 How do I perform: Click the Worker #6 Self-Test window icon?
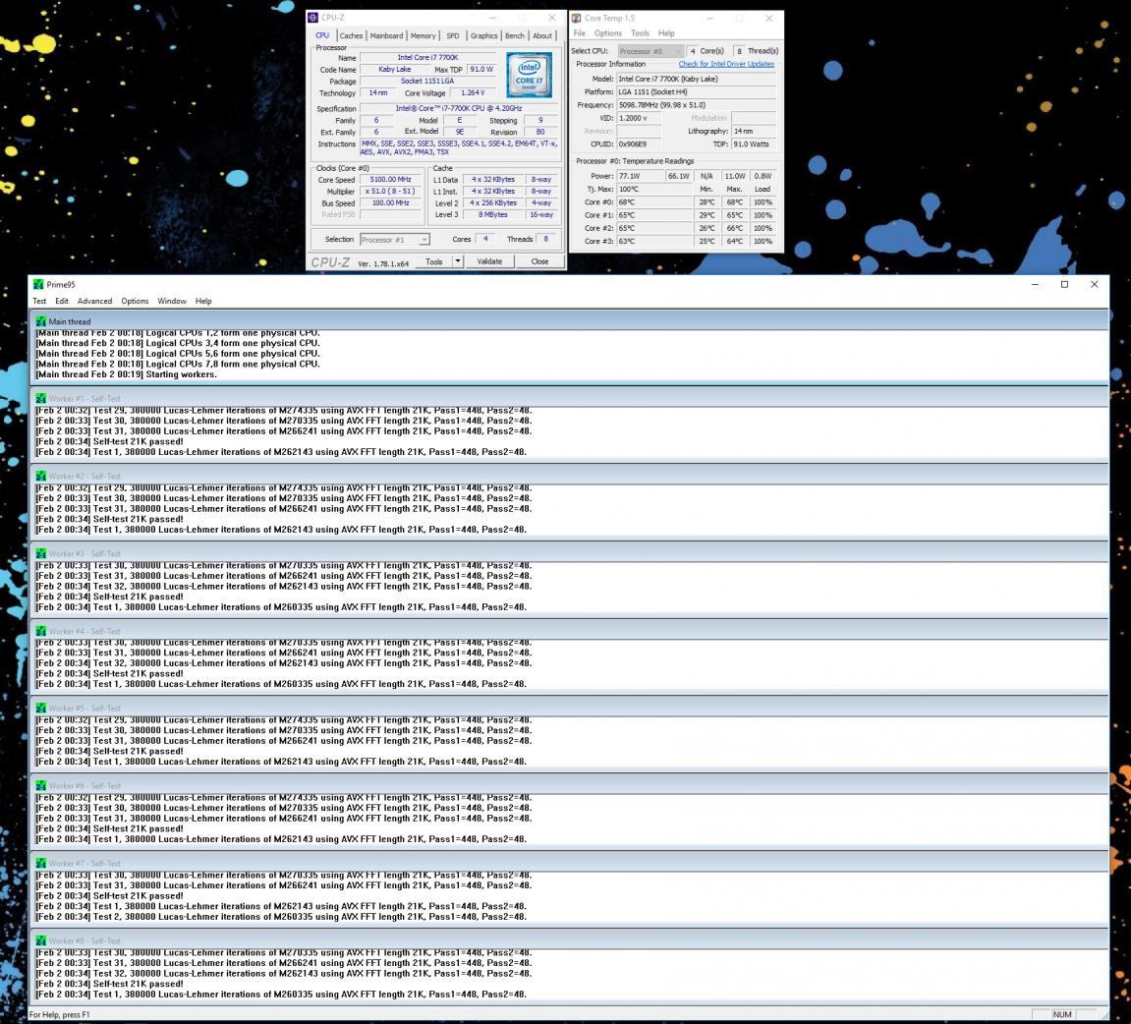point(41,786)
